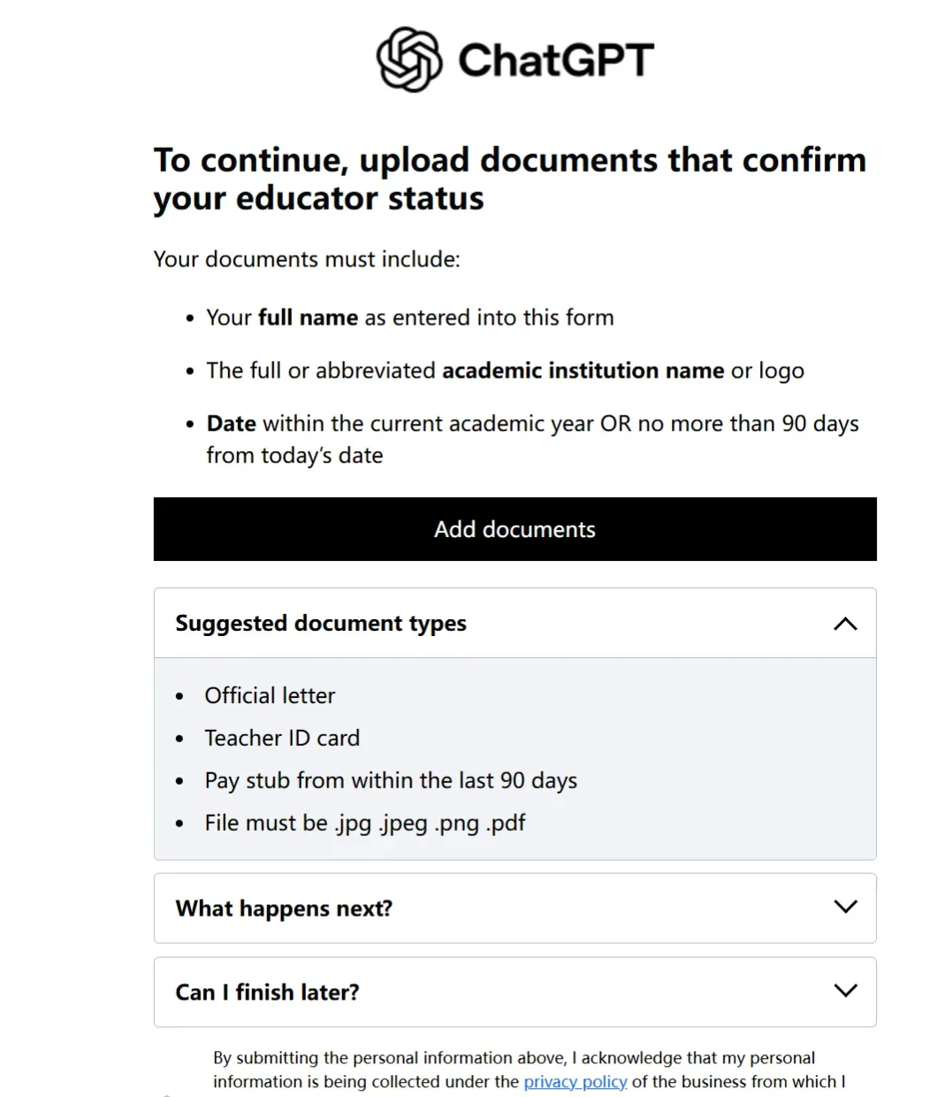
Task: Open the privacy policy link
Action: [x=575, y=1082]
